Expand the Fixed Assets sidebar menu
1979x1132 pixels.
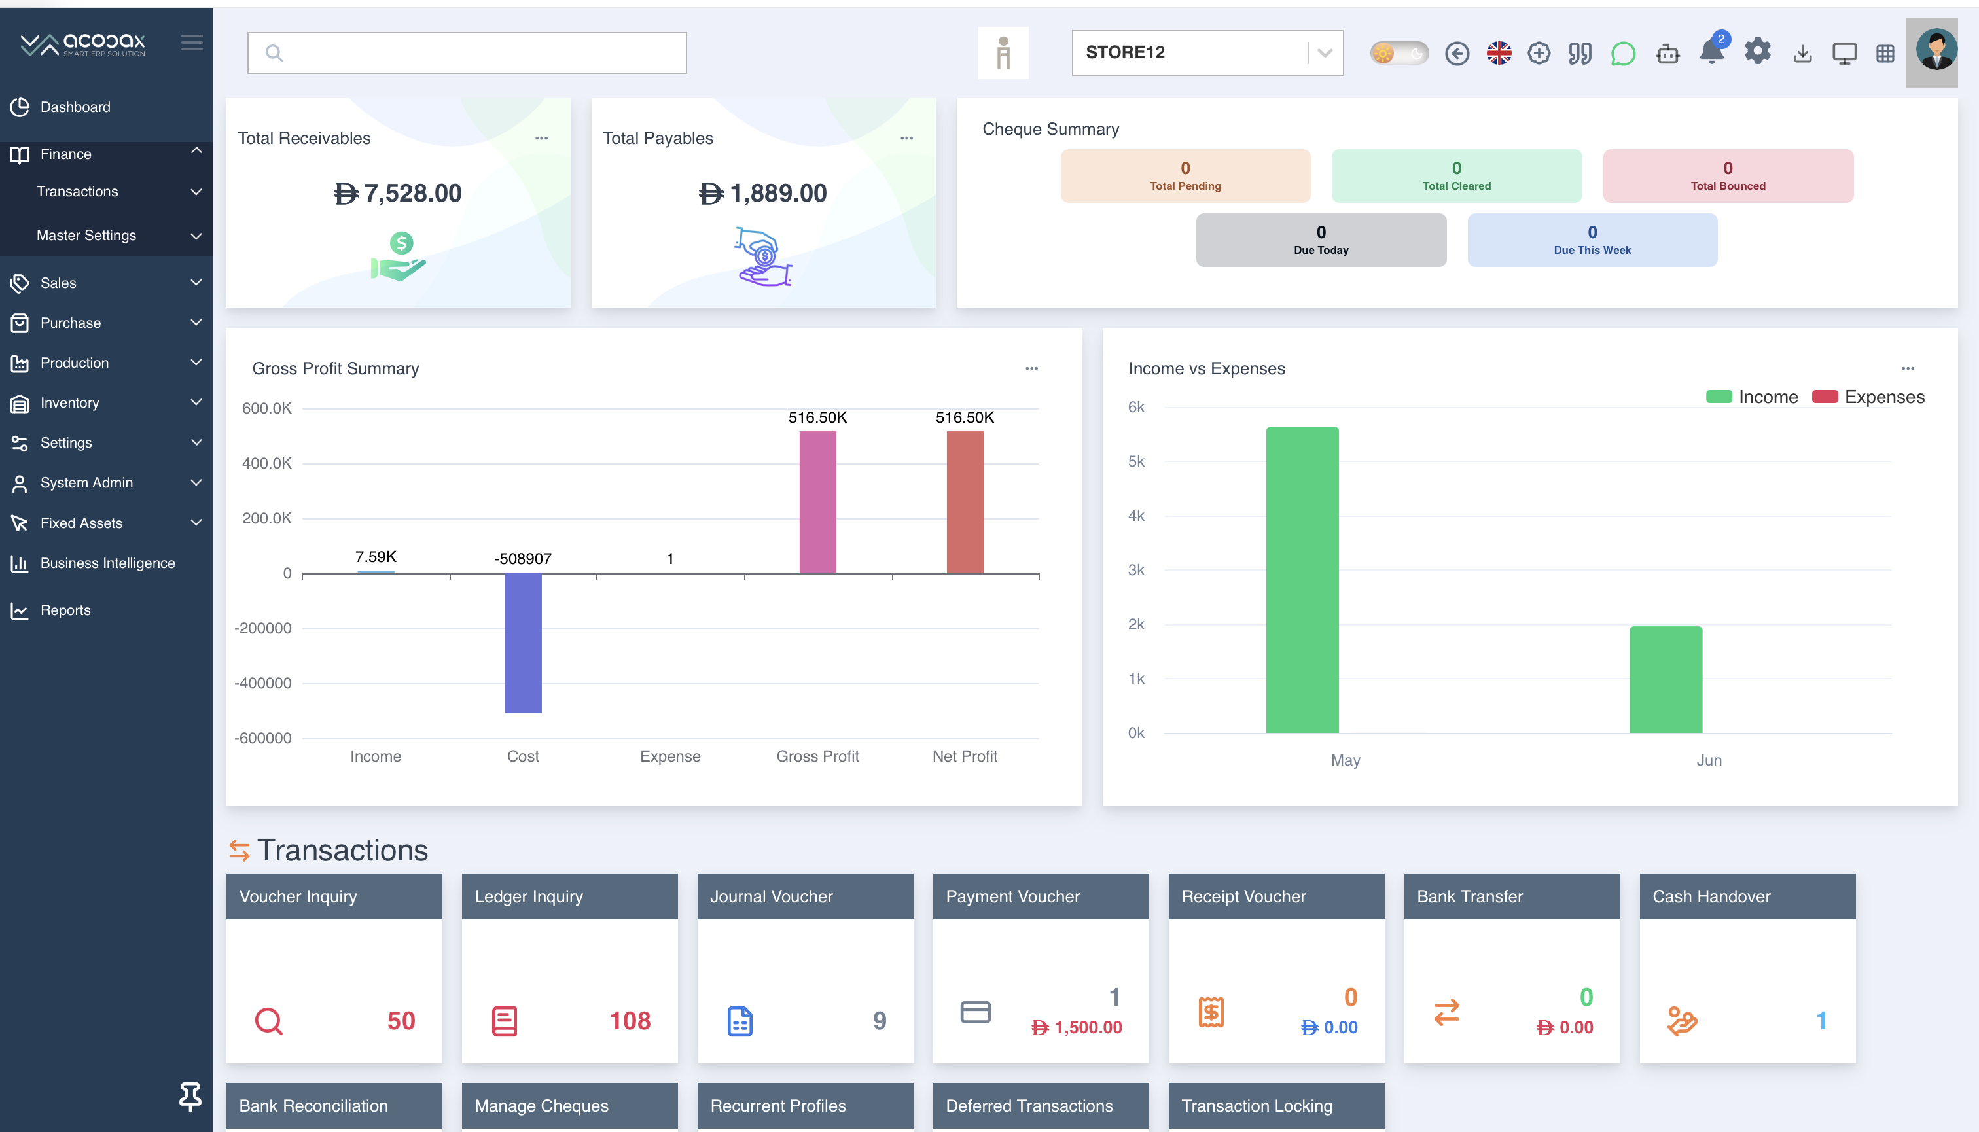pos(107,522)
